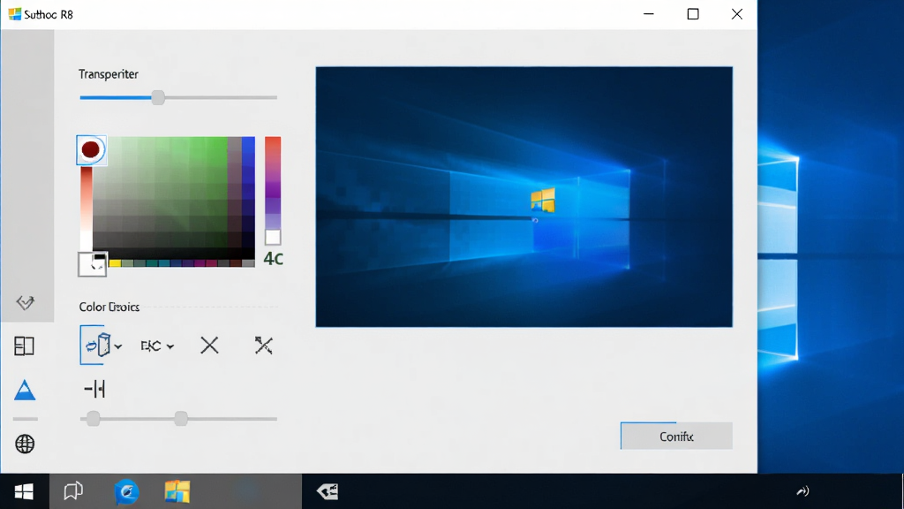The width and height of the screenshot is (904, 509).
Task: Click the Color section heading
Action: point(109,307)
